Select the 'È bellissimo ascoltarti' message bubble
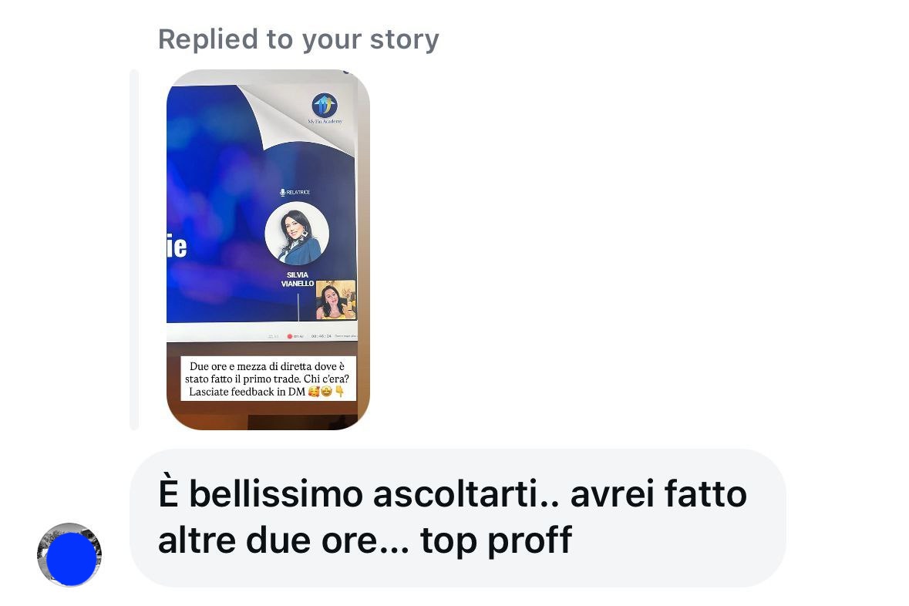The width and height of the screenshot is (909, 606). pyautogui.click(x=458, y=518)
